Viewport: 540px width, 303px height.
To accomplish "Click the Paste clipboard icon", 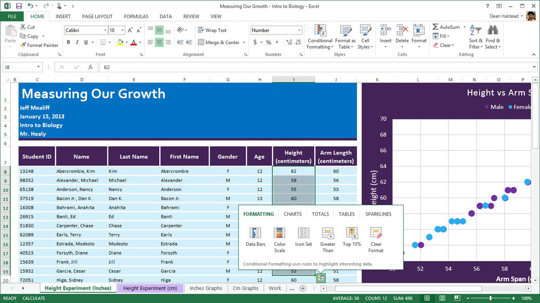I will click(10, 31).
